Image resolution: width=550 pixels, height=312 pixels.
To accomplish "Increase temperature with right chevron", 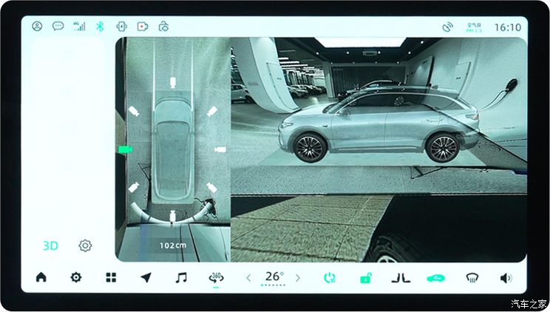I will 298,278.
